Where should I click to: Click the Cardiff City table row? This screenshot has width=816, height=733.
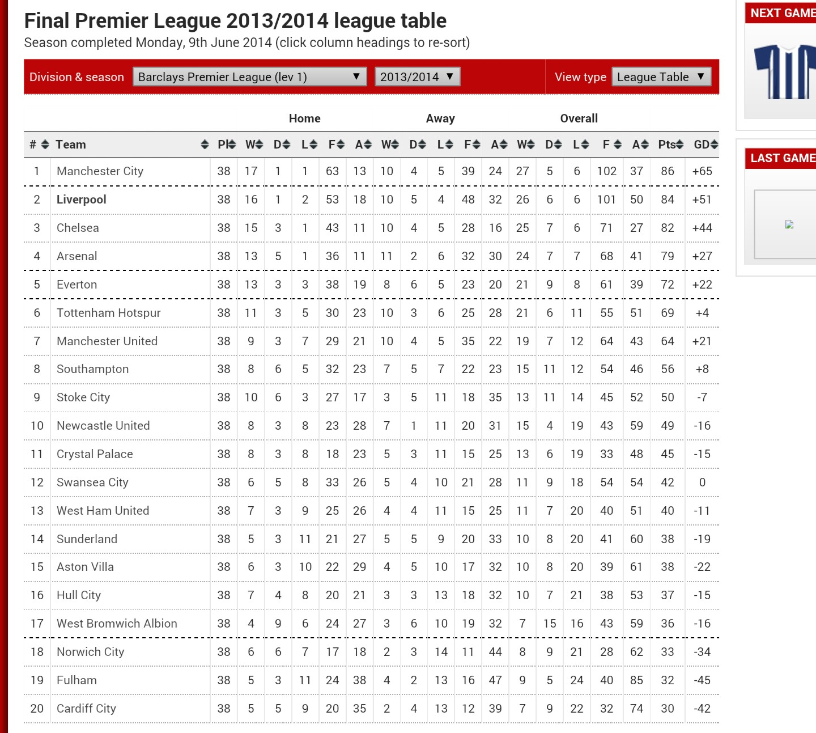pos(371,709)
